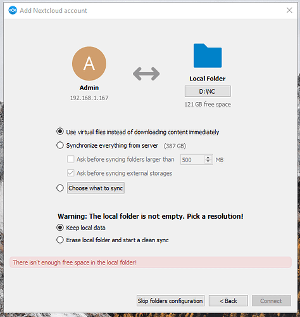
Task: Click the Nextcloud logo in title bar
Action: click(x=13, y=10)
